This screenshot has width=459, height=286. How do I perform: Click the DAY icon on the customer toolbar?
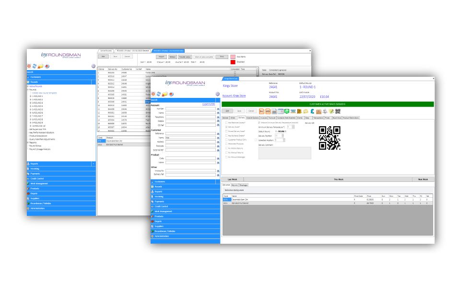pos(261,111)
